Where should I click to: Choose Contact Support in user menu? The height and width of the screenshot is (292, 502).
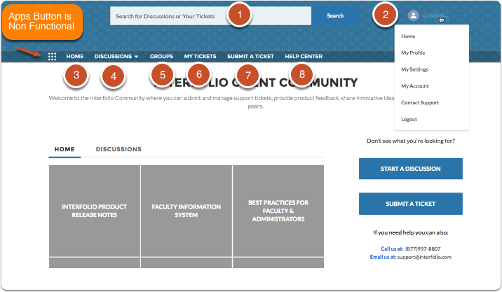[x=420, y=103]
